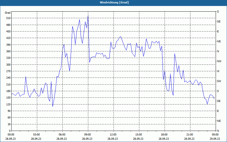Click the 210 tick label on the left axis
The height and width of the screenshot is (142, 227).
coord(9,84)
